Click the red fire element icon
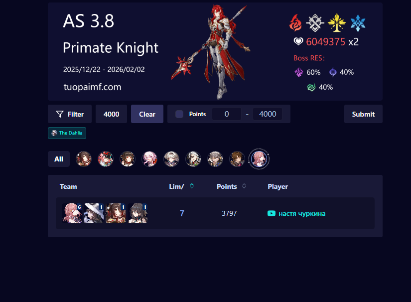The height and width of the screenshot is (302, 411). (295, 23)
